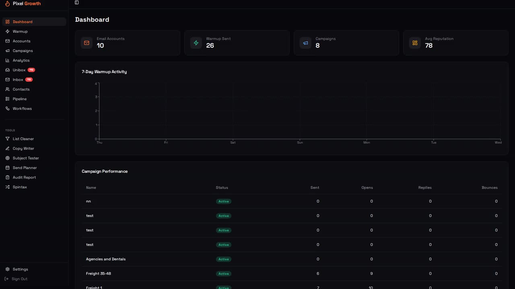
Task: Click Active badge in 'Freight 35-48' row
Action: [x=224, y=274]
